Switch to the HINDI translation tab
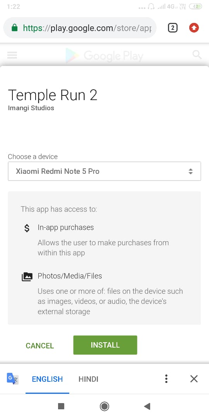The height and width of the screenshot is (419, 209). click(x=88, y=379)
